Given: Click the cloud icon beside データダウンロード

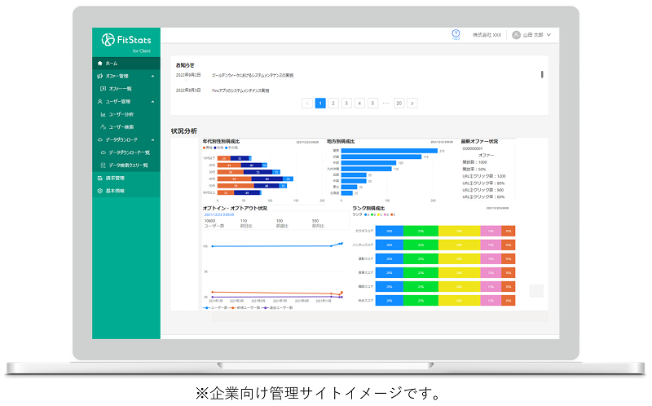Looking at the screenshot, I should 99,139.
